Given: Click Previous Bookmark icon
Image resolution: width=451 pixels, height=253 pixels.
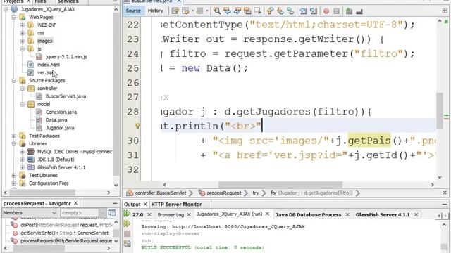Looking at the screenshot, I should point(270,11).
